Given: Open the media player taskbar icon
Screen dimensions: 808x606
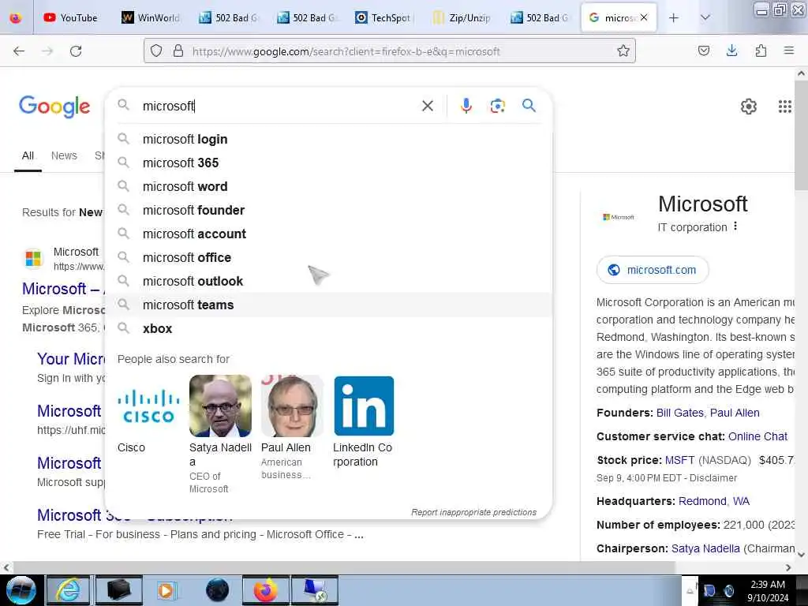Looking at the screenshot, I should point(166,590).
